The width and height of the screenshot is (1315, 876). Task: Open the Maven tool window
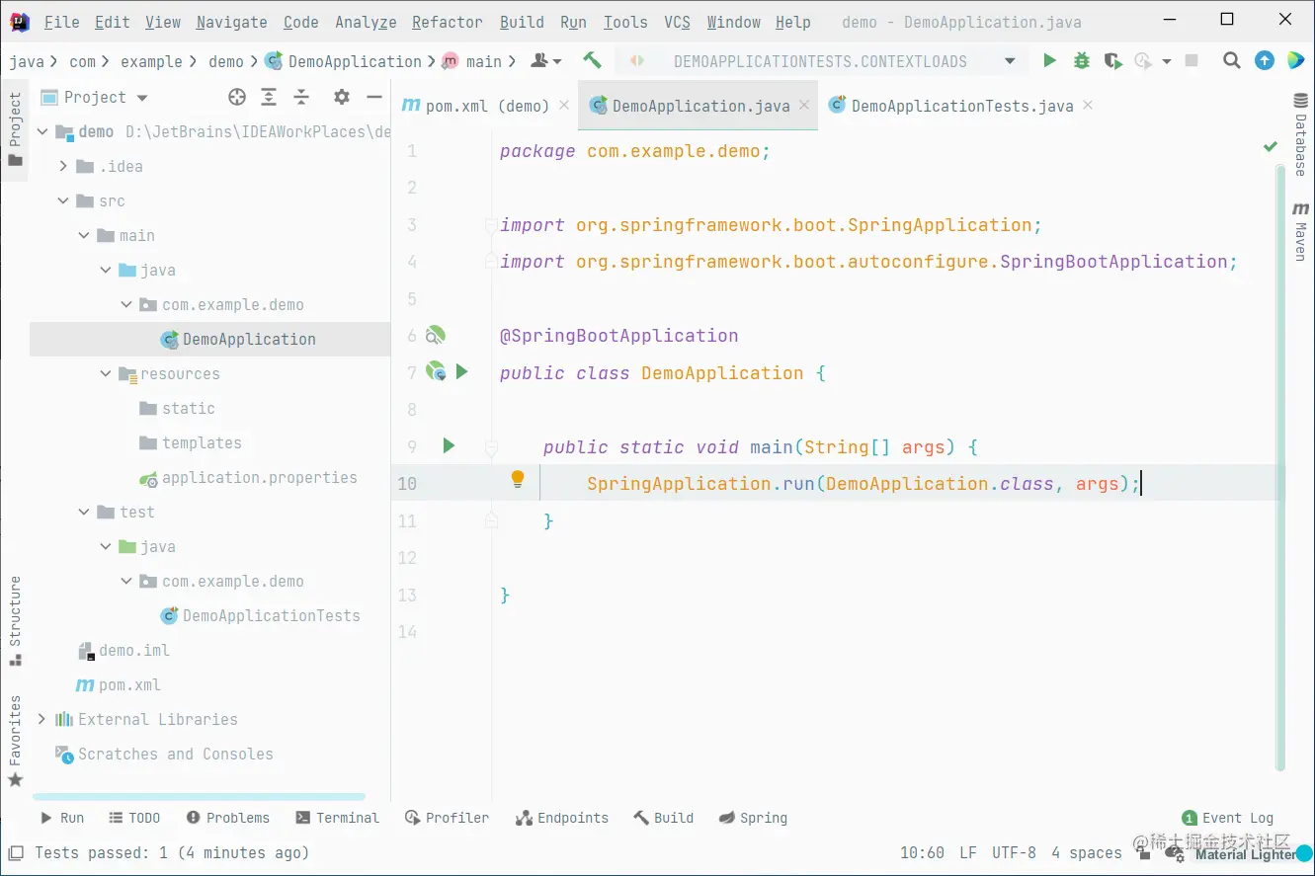point(1301,231)
